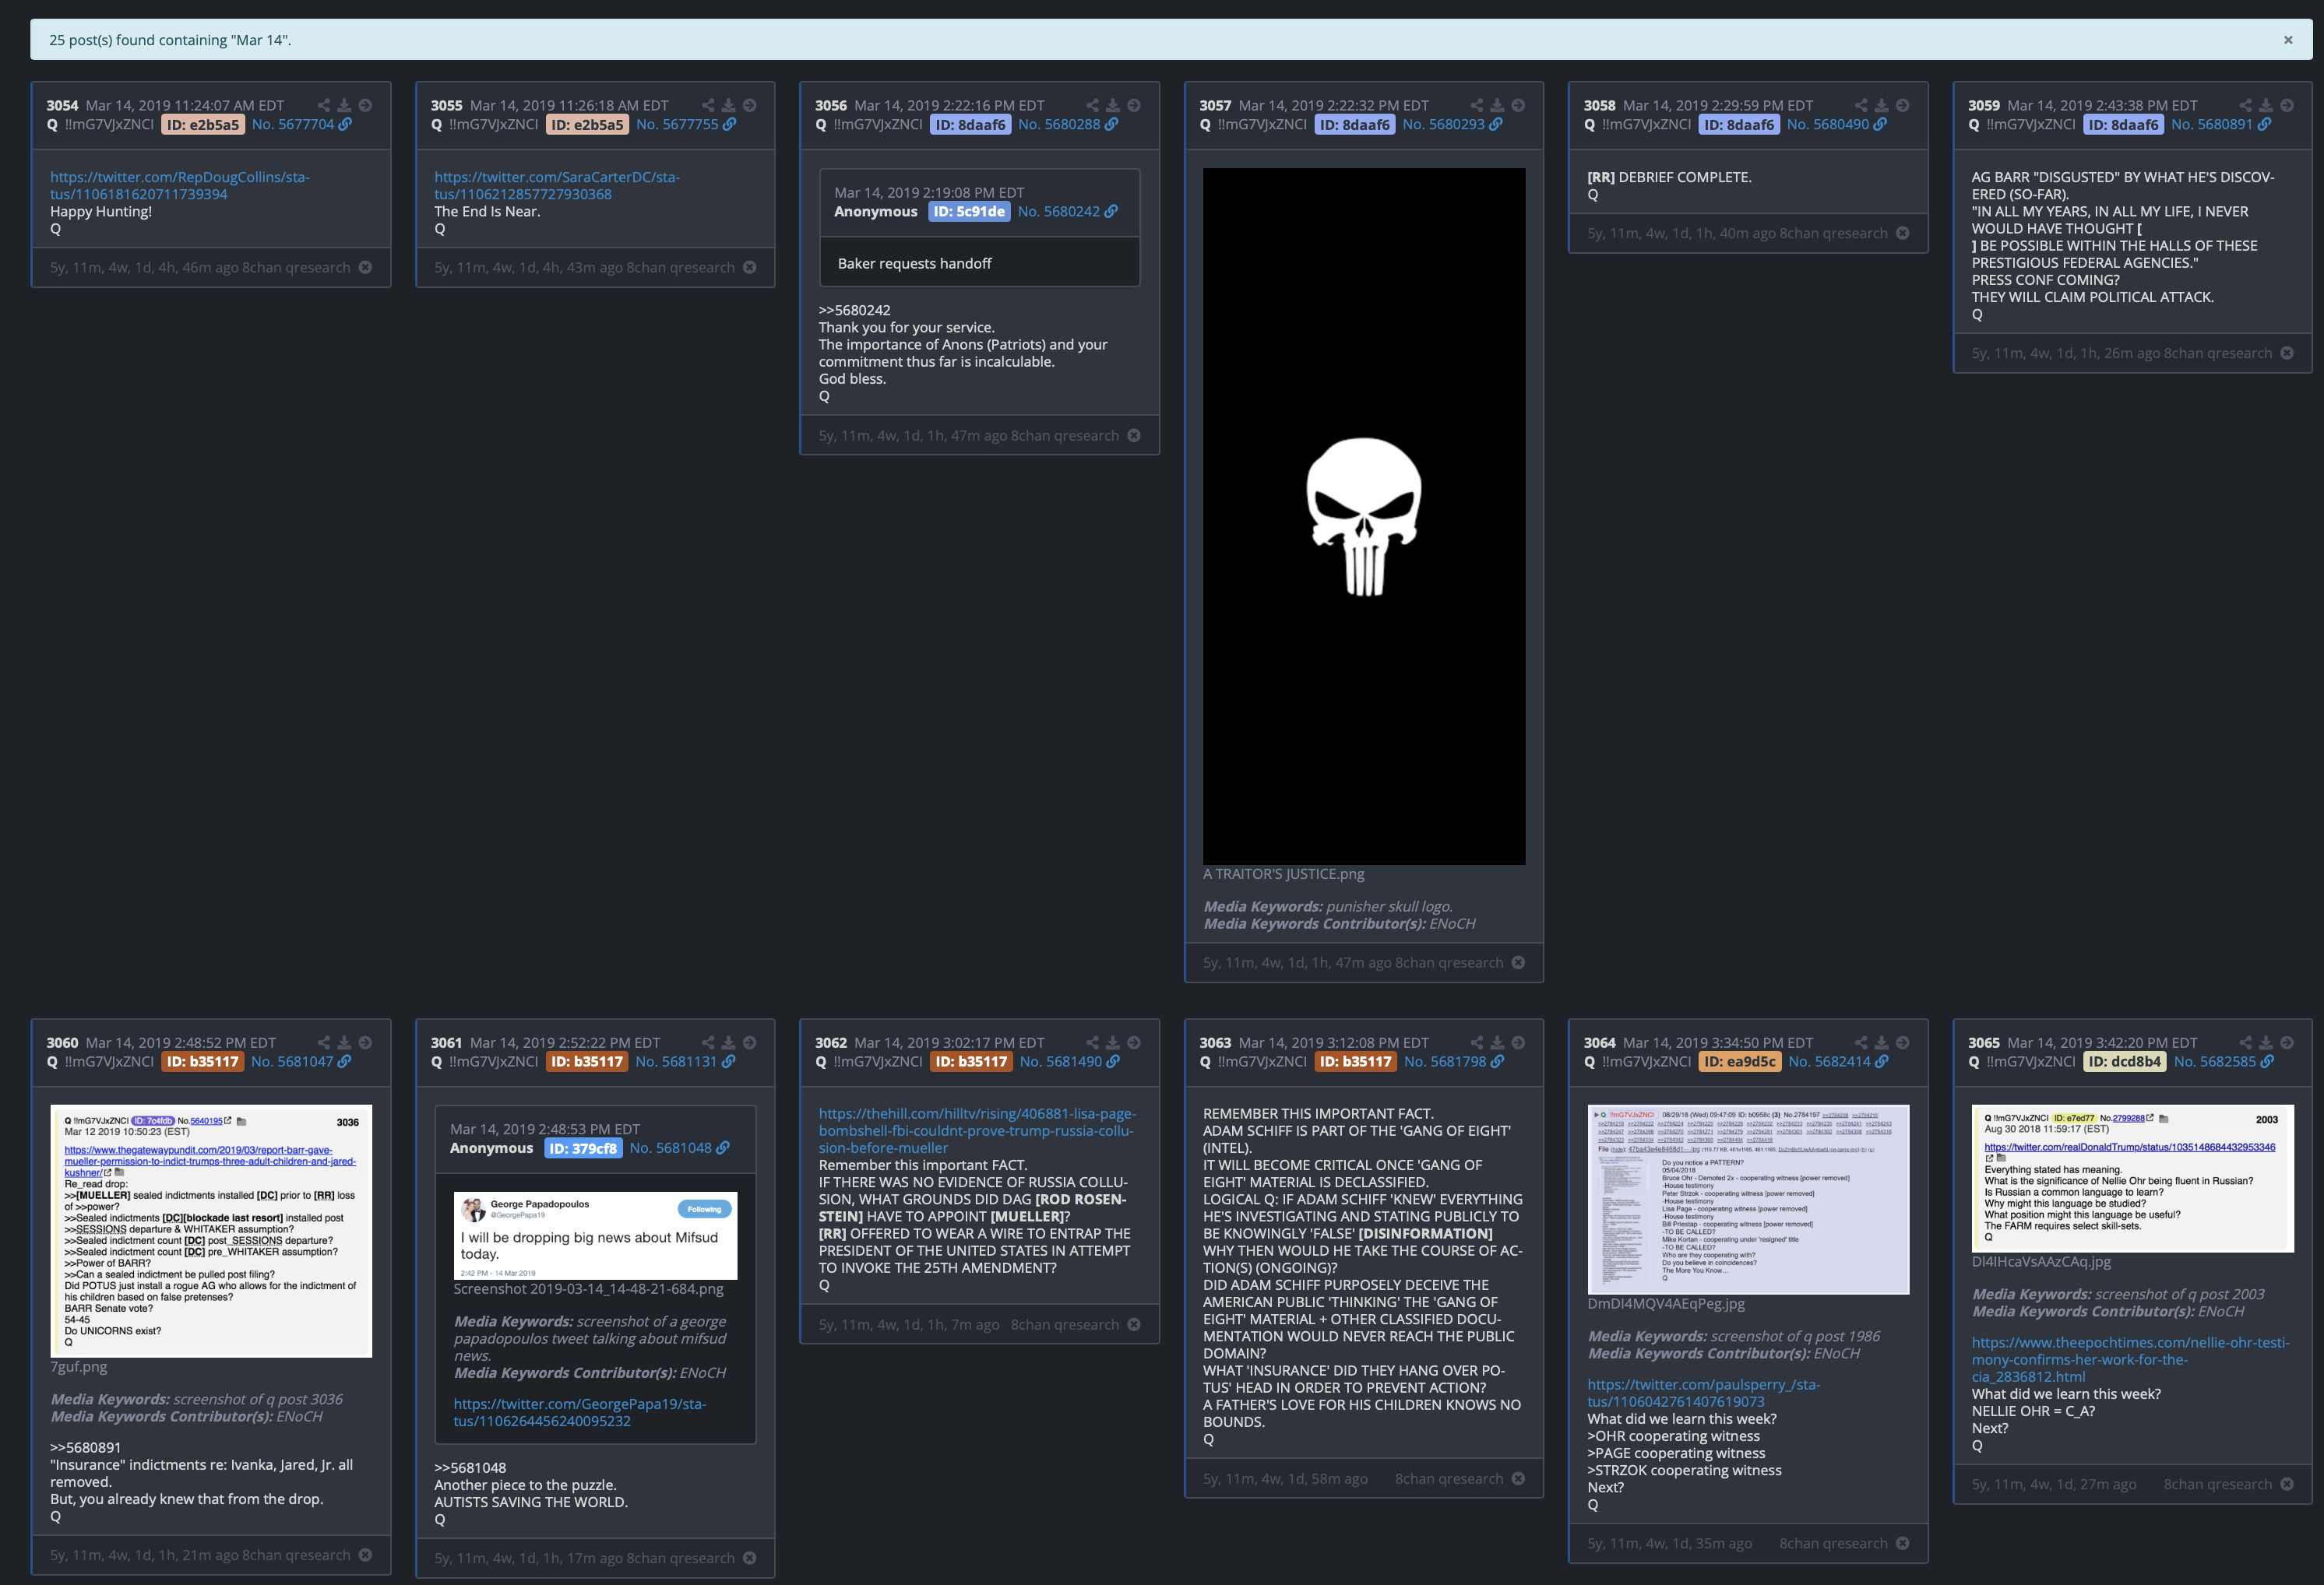Open post No. 5681047 link
Image resolution: width=2324 pixels, height=1585 pixels.
[292, 1061]
